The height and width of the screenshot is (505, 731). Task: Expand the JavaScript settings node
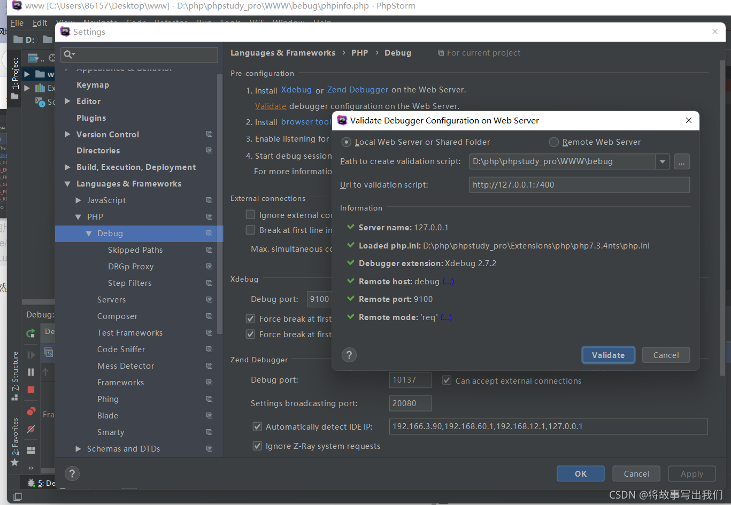pyautogui.click(x=79, y=200)
